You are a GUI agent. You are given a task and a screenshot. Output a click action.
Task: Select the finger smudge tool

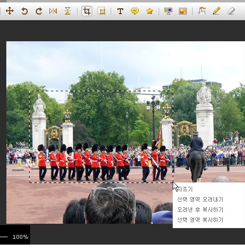click(x=202, y=11)
